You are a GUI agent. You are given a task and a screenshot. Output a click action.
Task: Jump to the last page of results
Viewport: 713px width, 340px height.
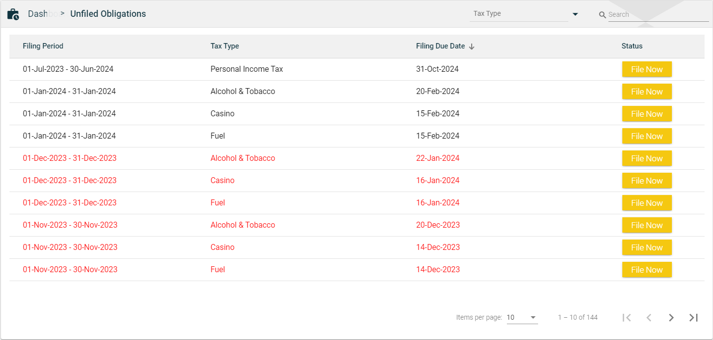[x=693, y=318]
